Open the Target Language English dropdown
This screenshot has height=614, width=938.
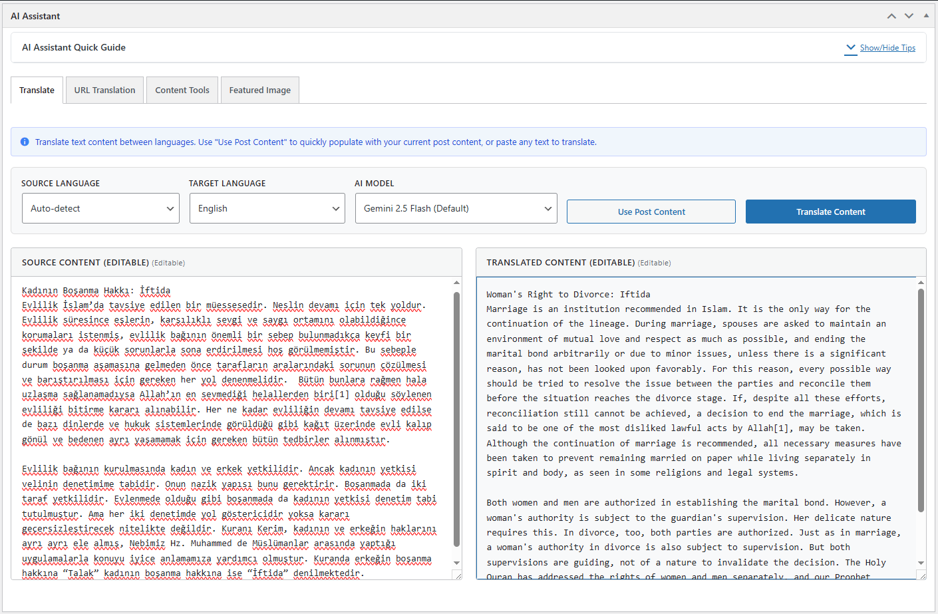[x=267, y=208]
